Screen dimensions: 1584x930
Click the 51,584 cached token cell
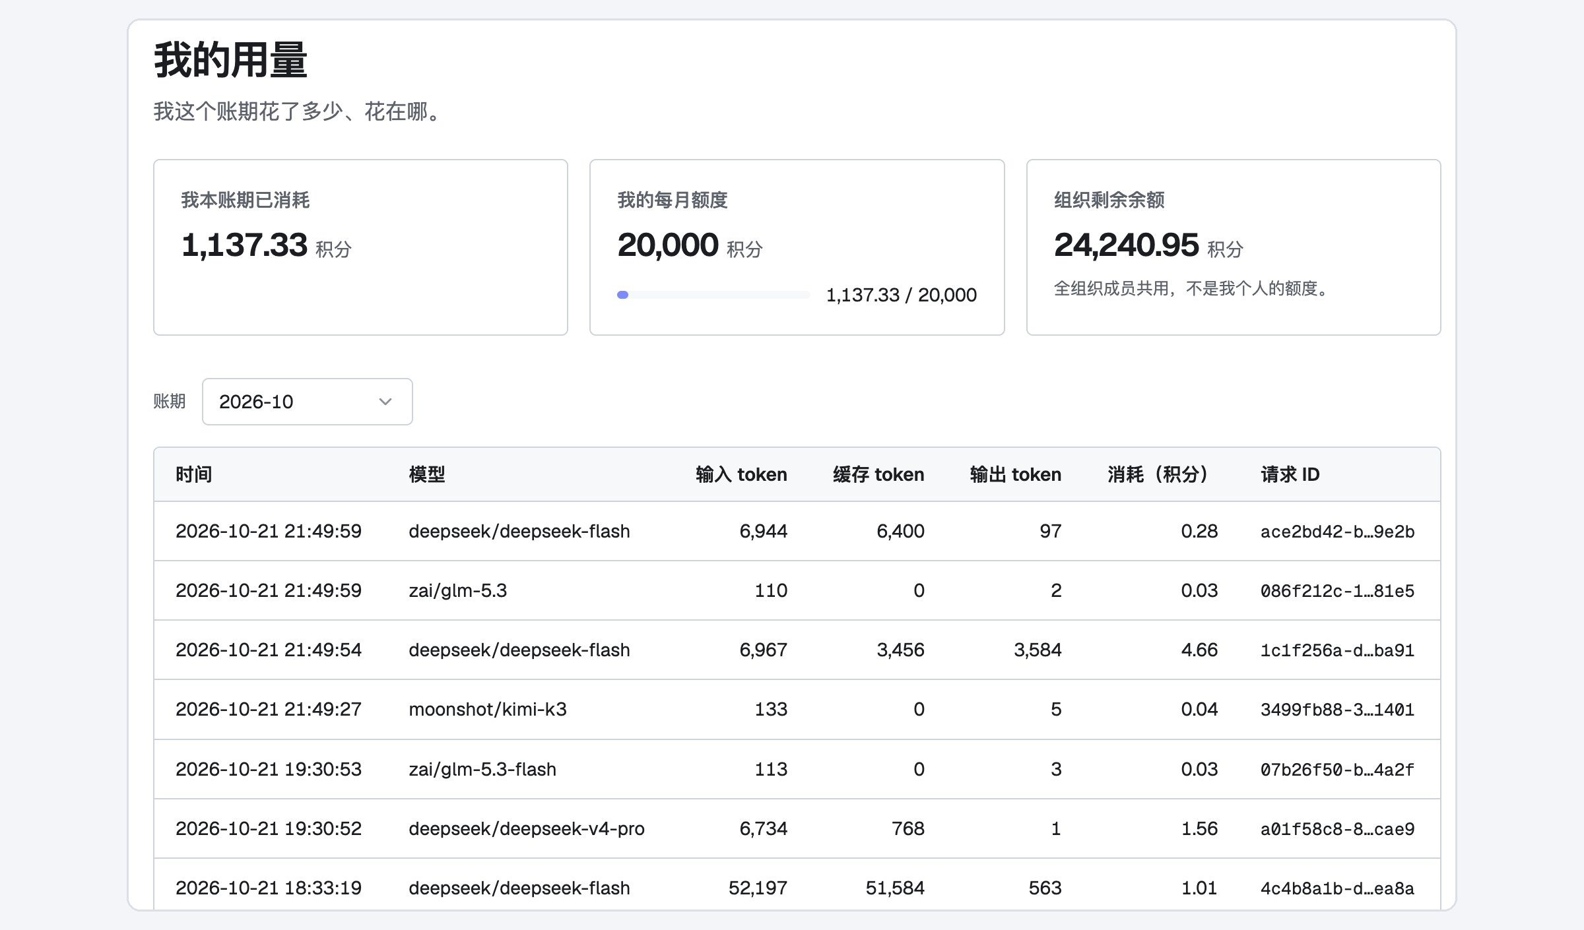point(895,888)
